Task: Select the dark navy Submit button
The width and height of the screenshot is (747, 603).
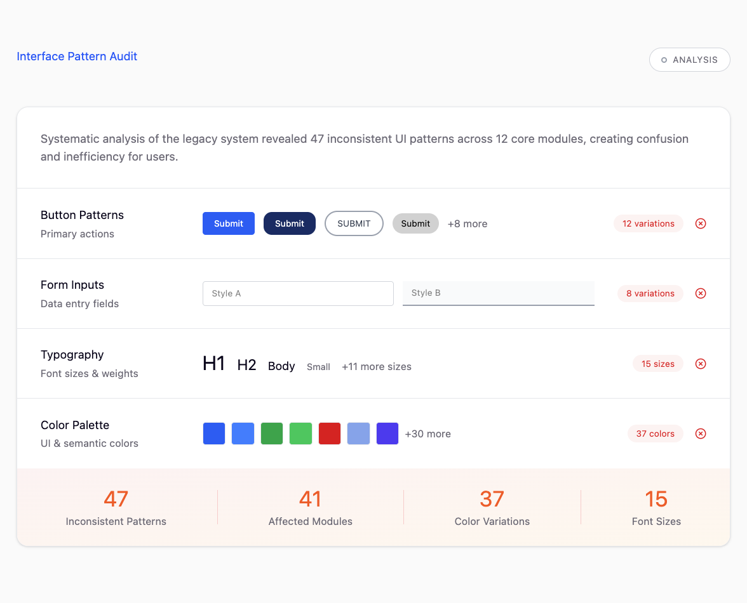Action: click(289, 223)
